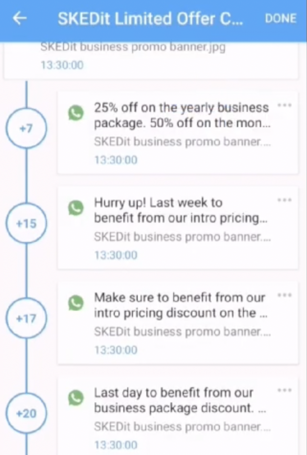The image size is (307, 455).
Task: Open three-dot menu for 25% off message
Action: point(284,105)
